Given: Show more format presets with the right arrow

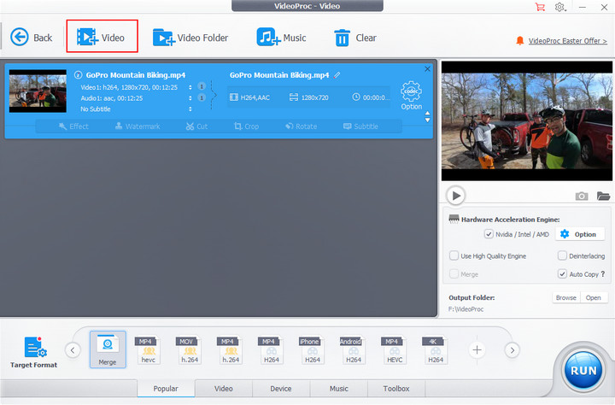Looking at the screenshot, I should coord(512,350).
